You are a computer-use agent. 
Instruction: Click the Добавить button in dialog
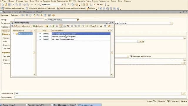coord(38,26)
